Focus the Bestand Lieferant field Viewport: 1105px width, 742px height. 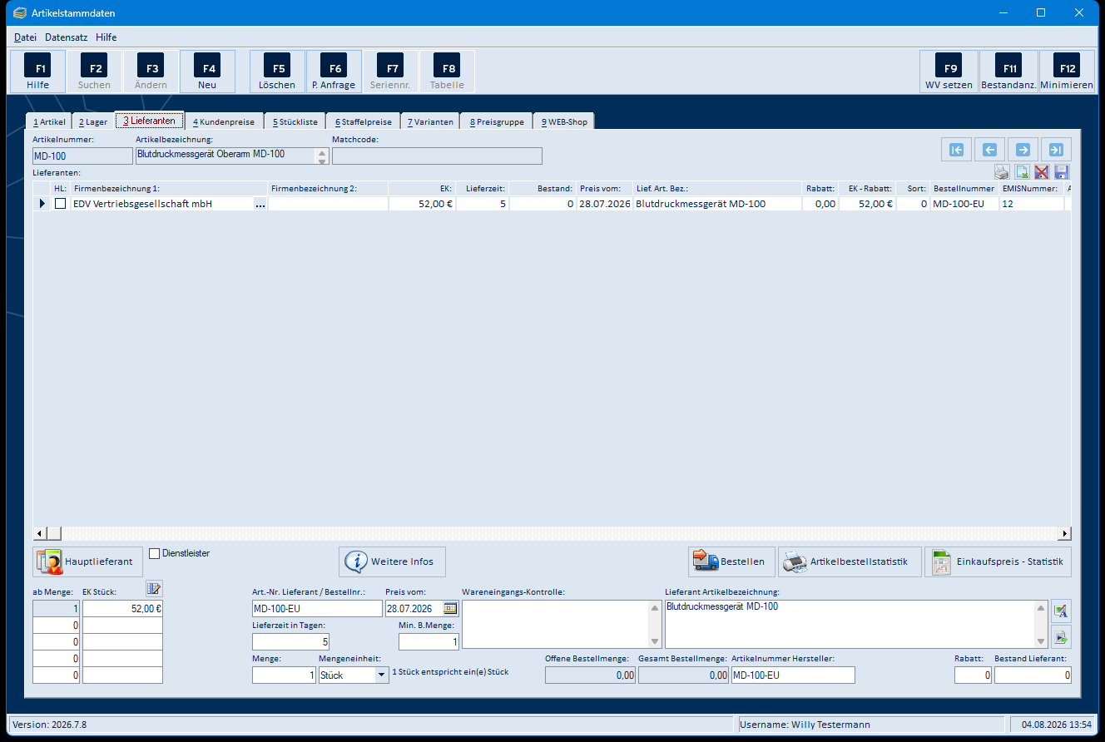pyautogui.click(x=1033, y=675)
